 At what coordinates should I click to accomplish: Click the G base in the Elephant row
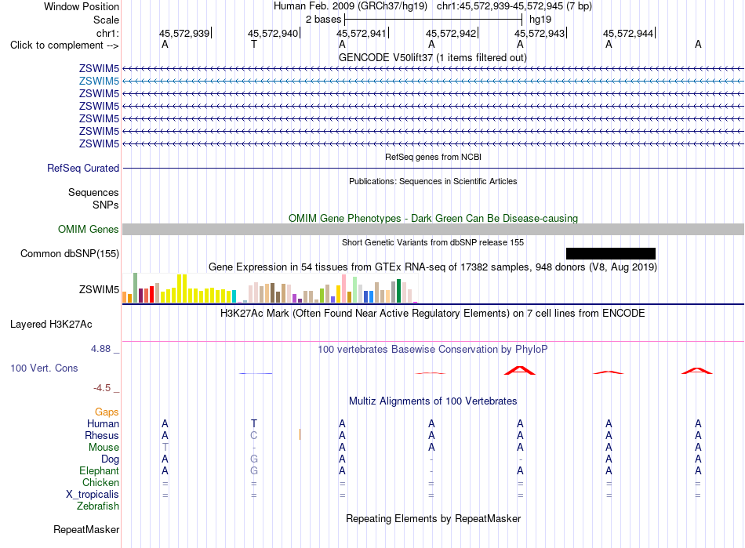[x=254, y=470]
